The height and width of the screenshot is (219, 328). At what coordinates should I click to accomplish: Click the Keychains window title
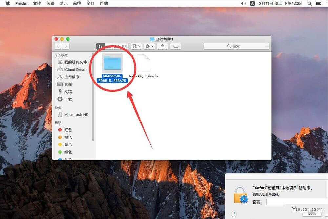pos(164,39)
